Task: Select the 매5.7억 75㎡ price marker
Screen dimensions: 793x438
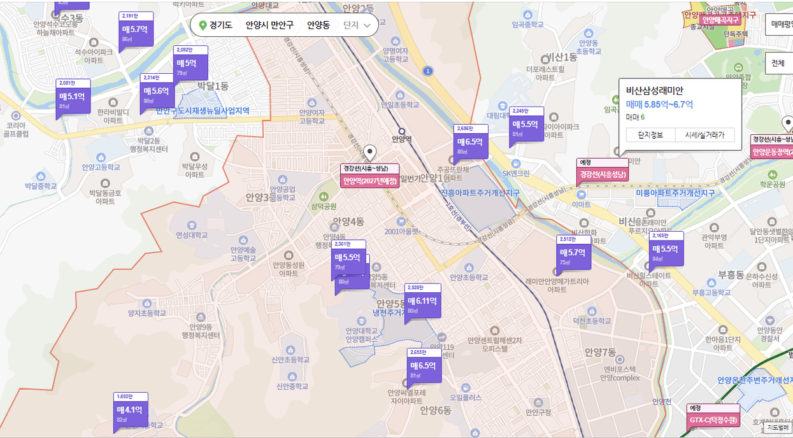Action: (x=573, y=254)
